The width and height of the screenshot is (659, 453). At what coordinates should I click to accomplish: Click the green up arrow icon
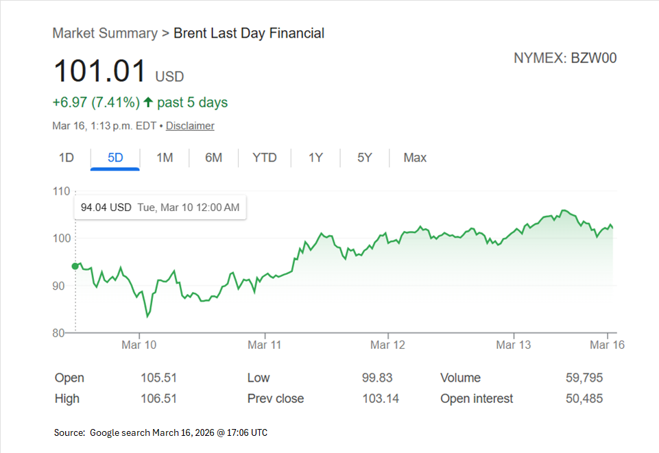point(147,103)
